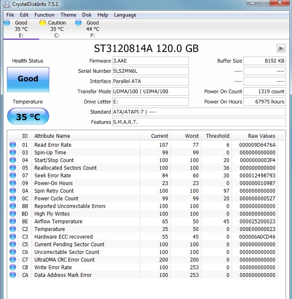Image resolution: width=292 pixels, height=299 pixels.
Task: Open the Function menu
Action: [x=44, y=15]
